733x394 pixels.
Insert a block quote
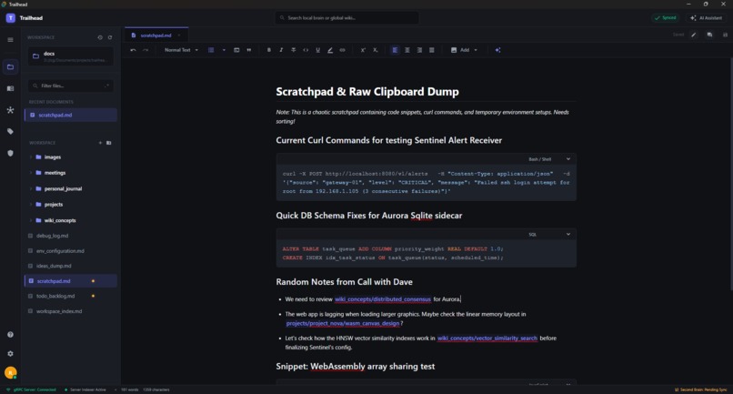point(248,50)
